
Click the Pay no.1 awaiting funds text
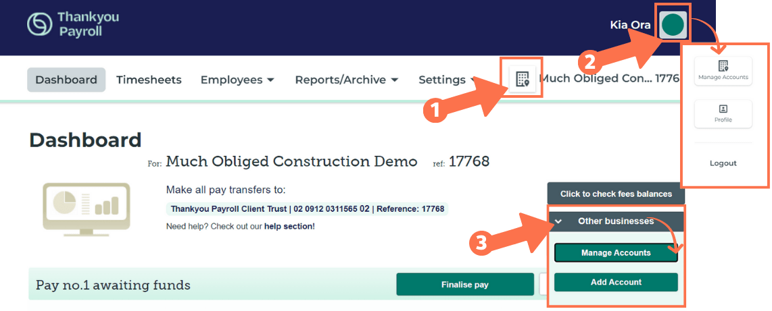114,285
